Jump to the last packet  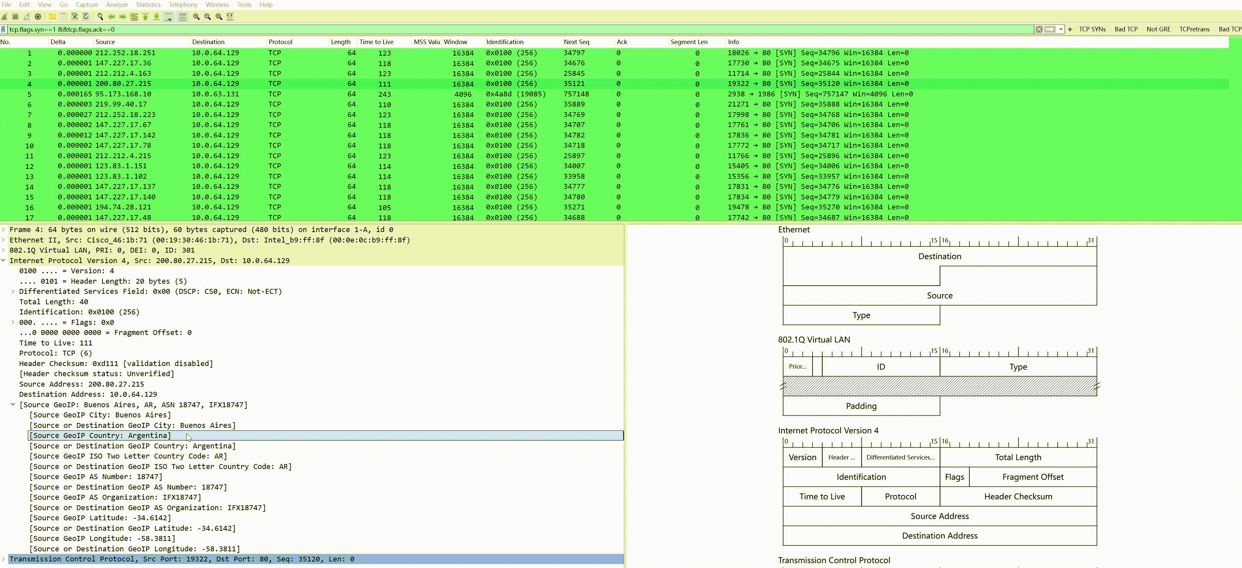coord(157,16)
